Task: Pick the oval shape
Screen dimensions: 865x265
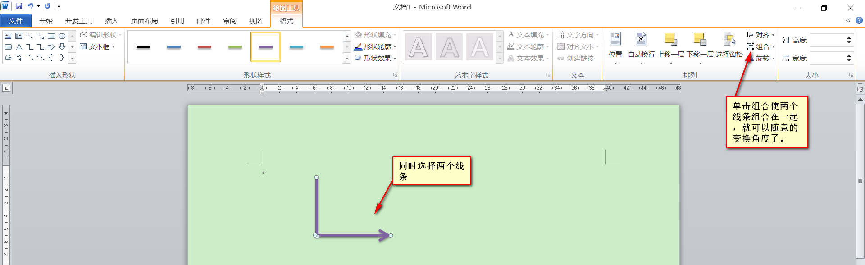Action: 62,36
